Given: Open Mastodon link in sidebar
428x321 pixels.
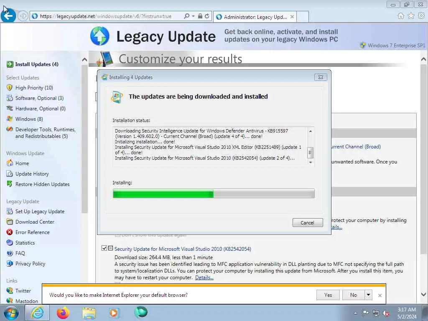Looking at the screenshot, I should coord(27,301).
